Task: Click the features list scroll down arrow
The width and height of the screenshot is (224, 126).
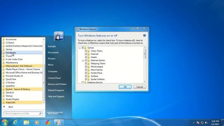Action: point(145,82)
